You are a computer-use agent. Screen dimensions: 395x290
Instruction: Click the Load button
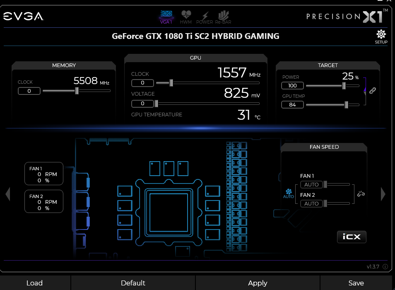click(35, 283)
